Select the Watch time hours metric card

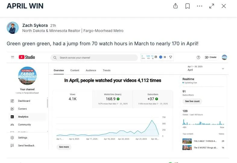click(112, 99)
